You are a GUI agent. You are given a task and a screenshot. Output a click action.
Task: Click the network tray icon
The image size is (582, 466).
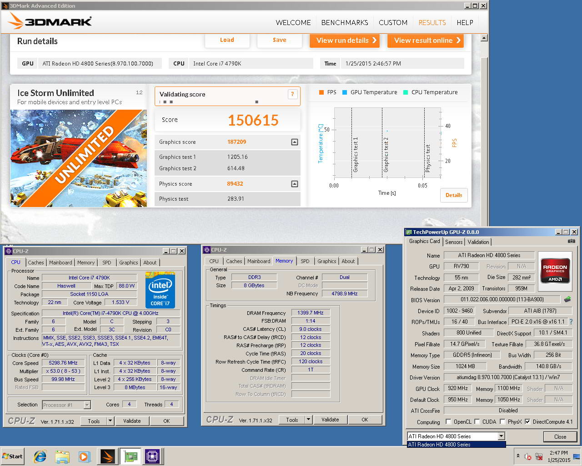(539, 456)
